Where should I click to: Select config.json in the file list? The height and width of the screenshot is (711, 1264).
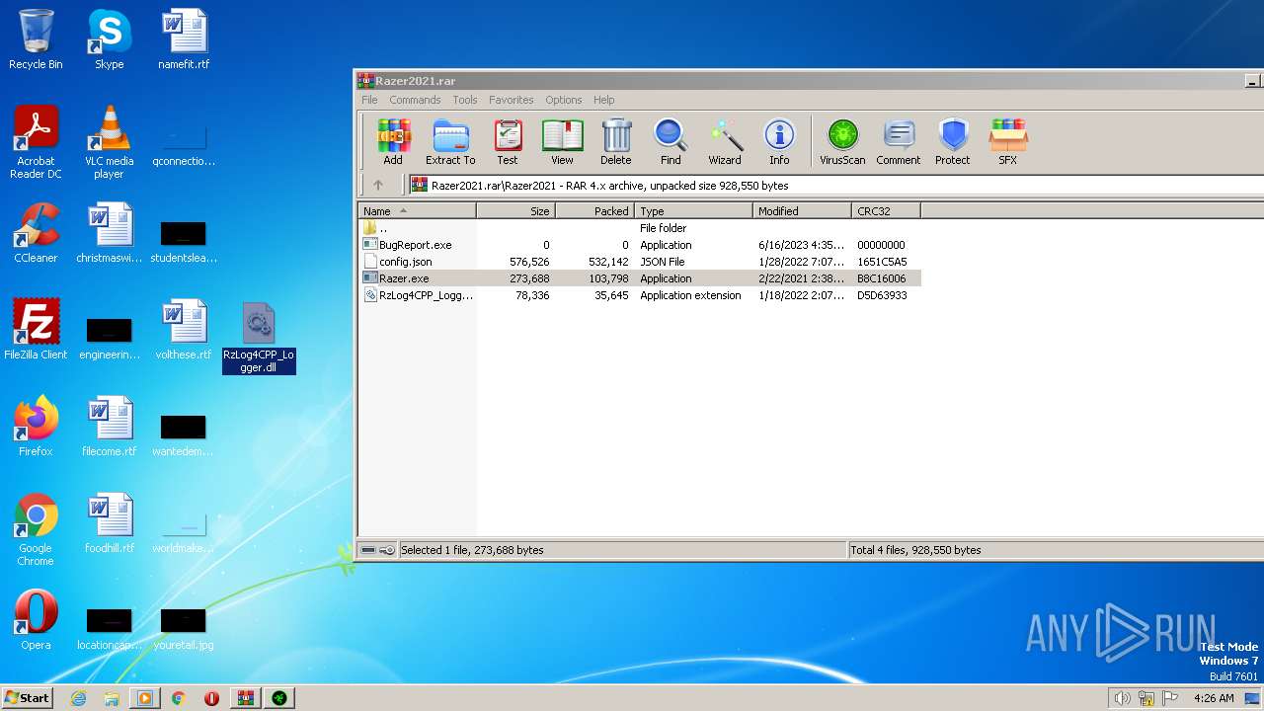click(x=639, y=262)
